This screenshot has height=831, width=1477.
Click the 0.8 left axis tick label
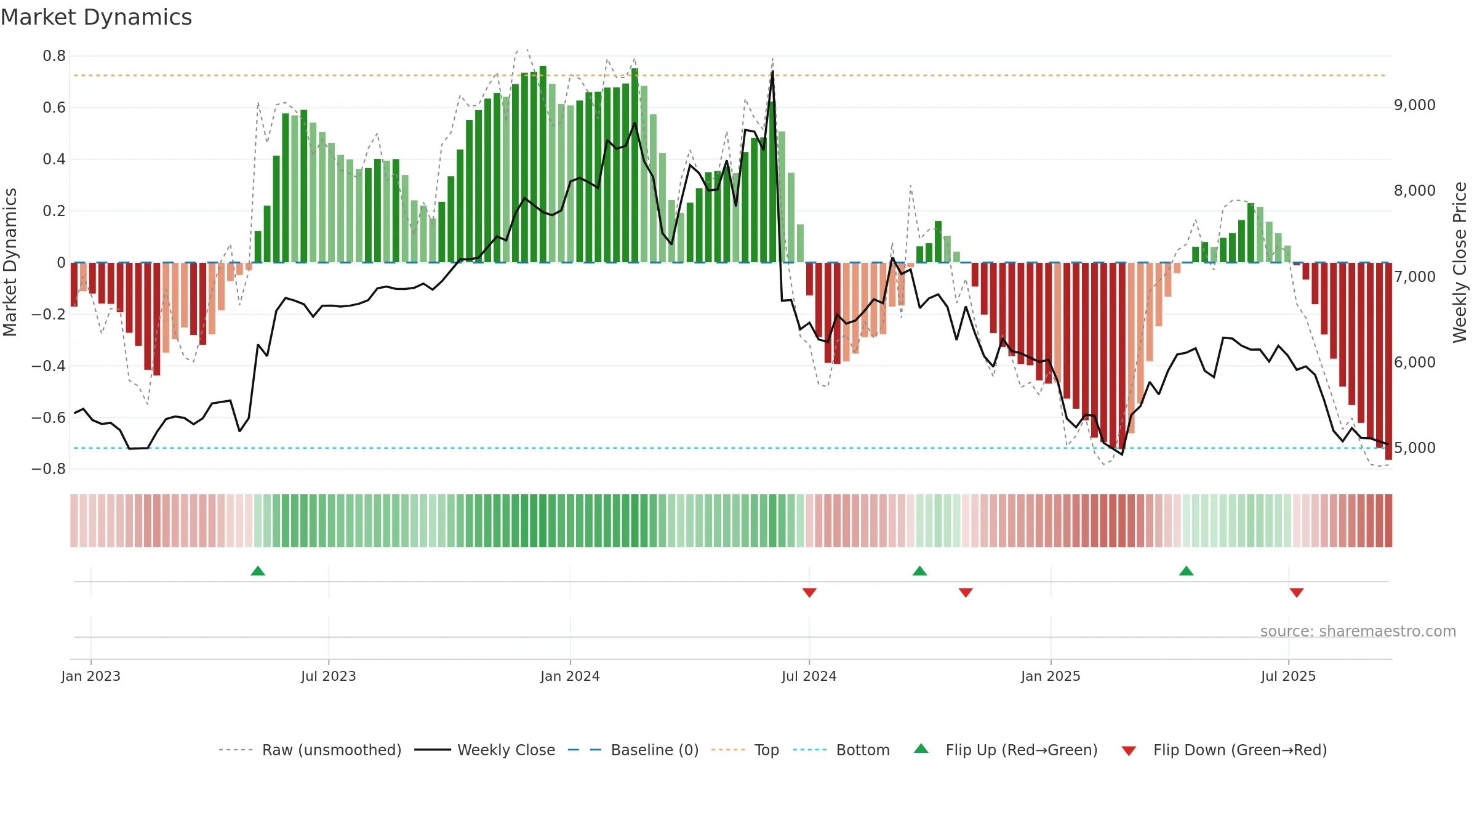click(x=54, y=56)
